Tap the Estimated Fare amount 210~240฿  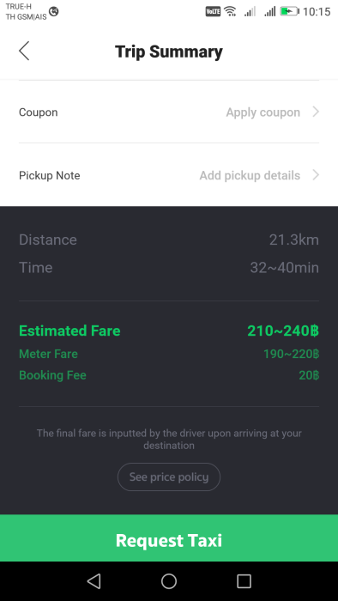pyautogui.click(x=283, y=331)
